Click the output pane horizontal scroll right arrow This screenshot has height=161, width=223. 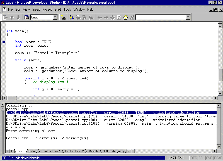tap(214, 151)
